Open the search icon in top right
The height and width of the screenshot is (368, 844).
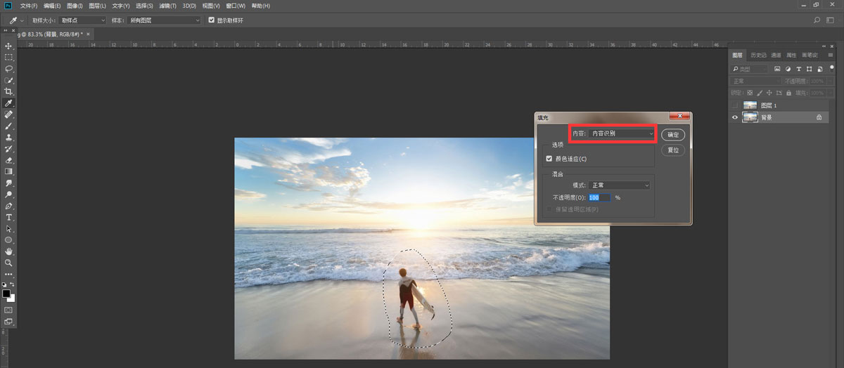click(816, 20)
